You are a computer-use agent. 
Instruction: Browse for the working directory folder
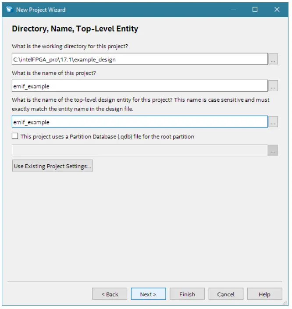click(273, 59)
